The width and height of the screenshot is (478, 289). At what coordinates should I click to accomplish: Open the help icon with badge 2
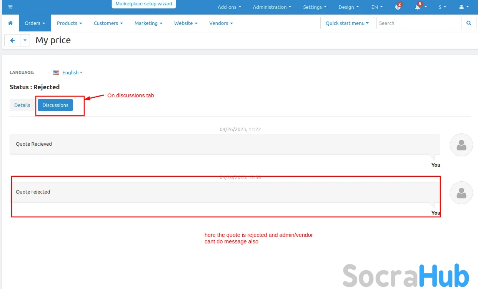[x=398, y=7]
